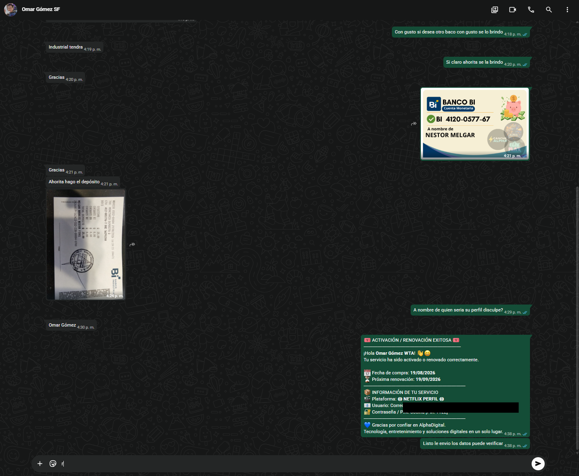The image size is (579, 476).
Task: Open the deposit receipt photo
Action: click(86, 245)
